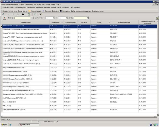Open the Вид menu
The height and width of the screenshot is (127, 159).
tap(43, 4)
